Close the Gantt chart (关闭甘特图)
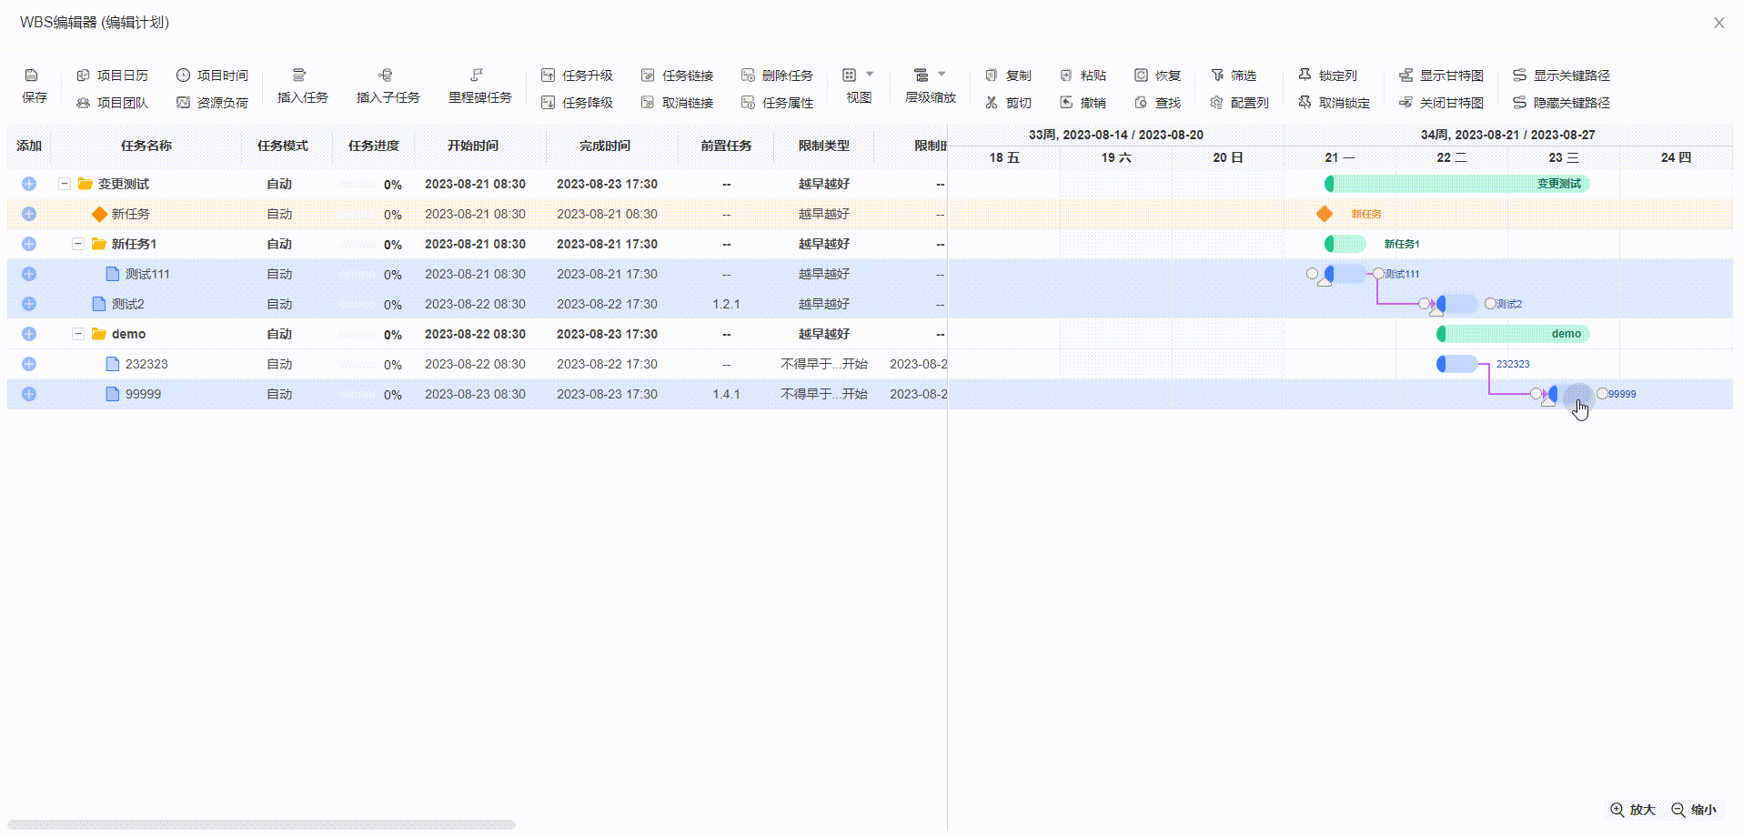1743x837 pixels. point(1441,103)
